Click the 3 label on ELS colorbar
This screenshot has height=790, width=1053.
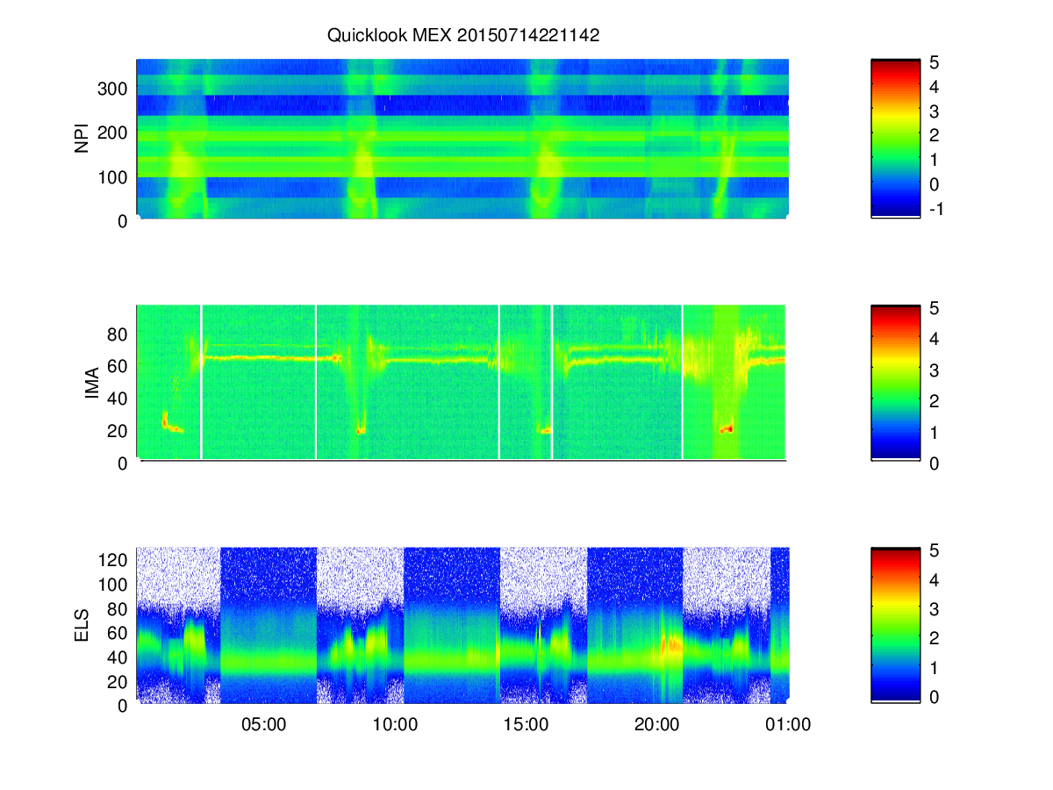(x=935, y=609)
